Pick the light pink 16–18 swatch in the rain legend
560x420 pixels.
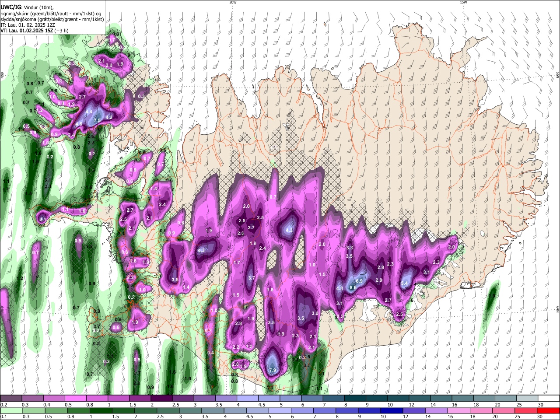459,410
